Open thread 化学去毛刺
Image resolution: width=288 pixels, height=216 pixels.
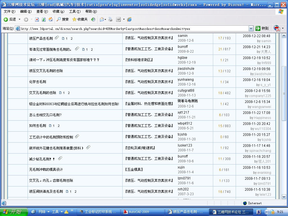click(37, 82)
